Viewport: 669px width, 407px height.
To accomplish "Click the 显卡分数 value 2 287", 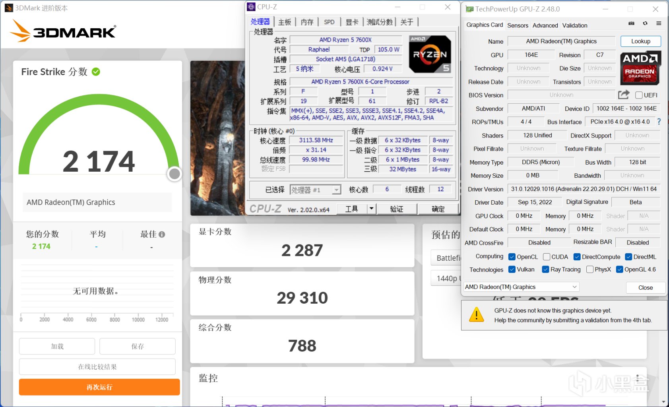I will 302,250.
